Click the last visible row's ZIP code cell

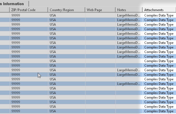(x=28, y=111)
